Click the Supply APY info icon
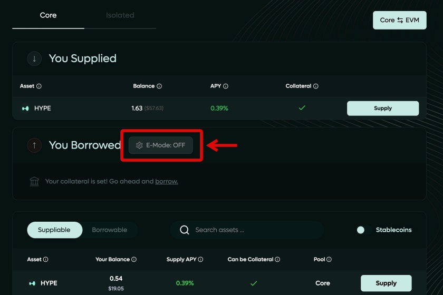Image resolution: width=443 pixels, height=295 pixels. click(x=200, y=259)
